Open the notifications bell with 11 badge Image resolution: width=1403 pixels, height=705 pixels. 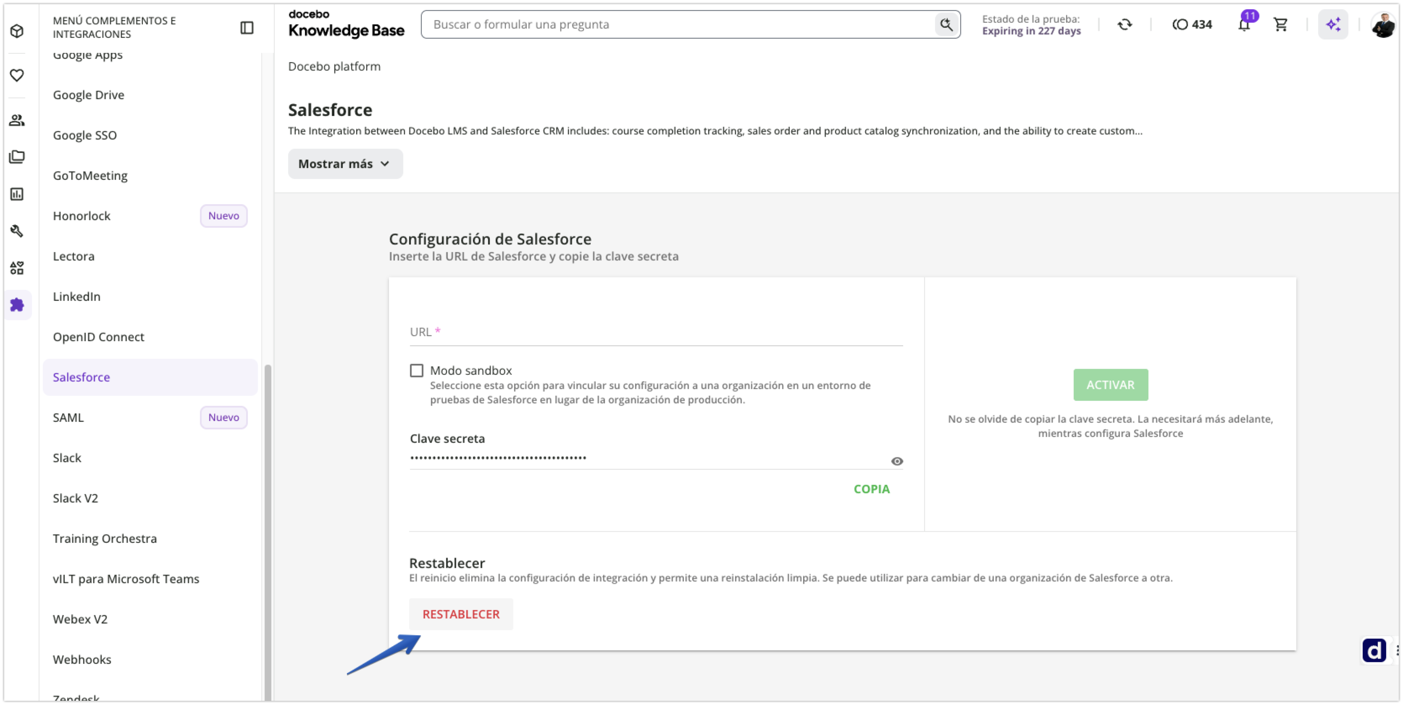(1245, 24)
